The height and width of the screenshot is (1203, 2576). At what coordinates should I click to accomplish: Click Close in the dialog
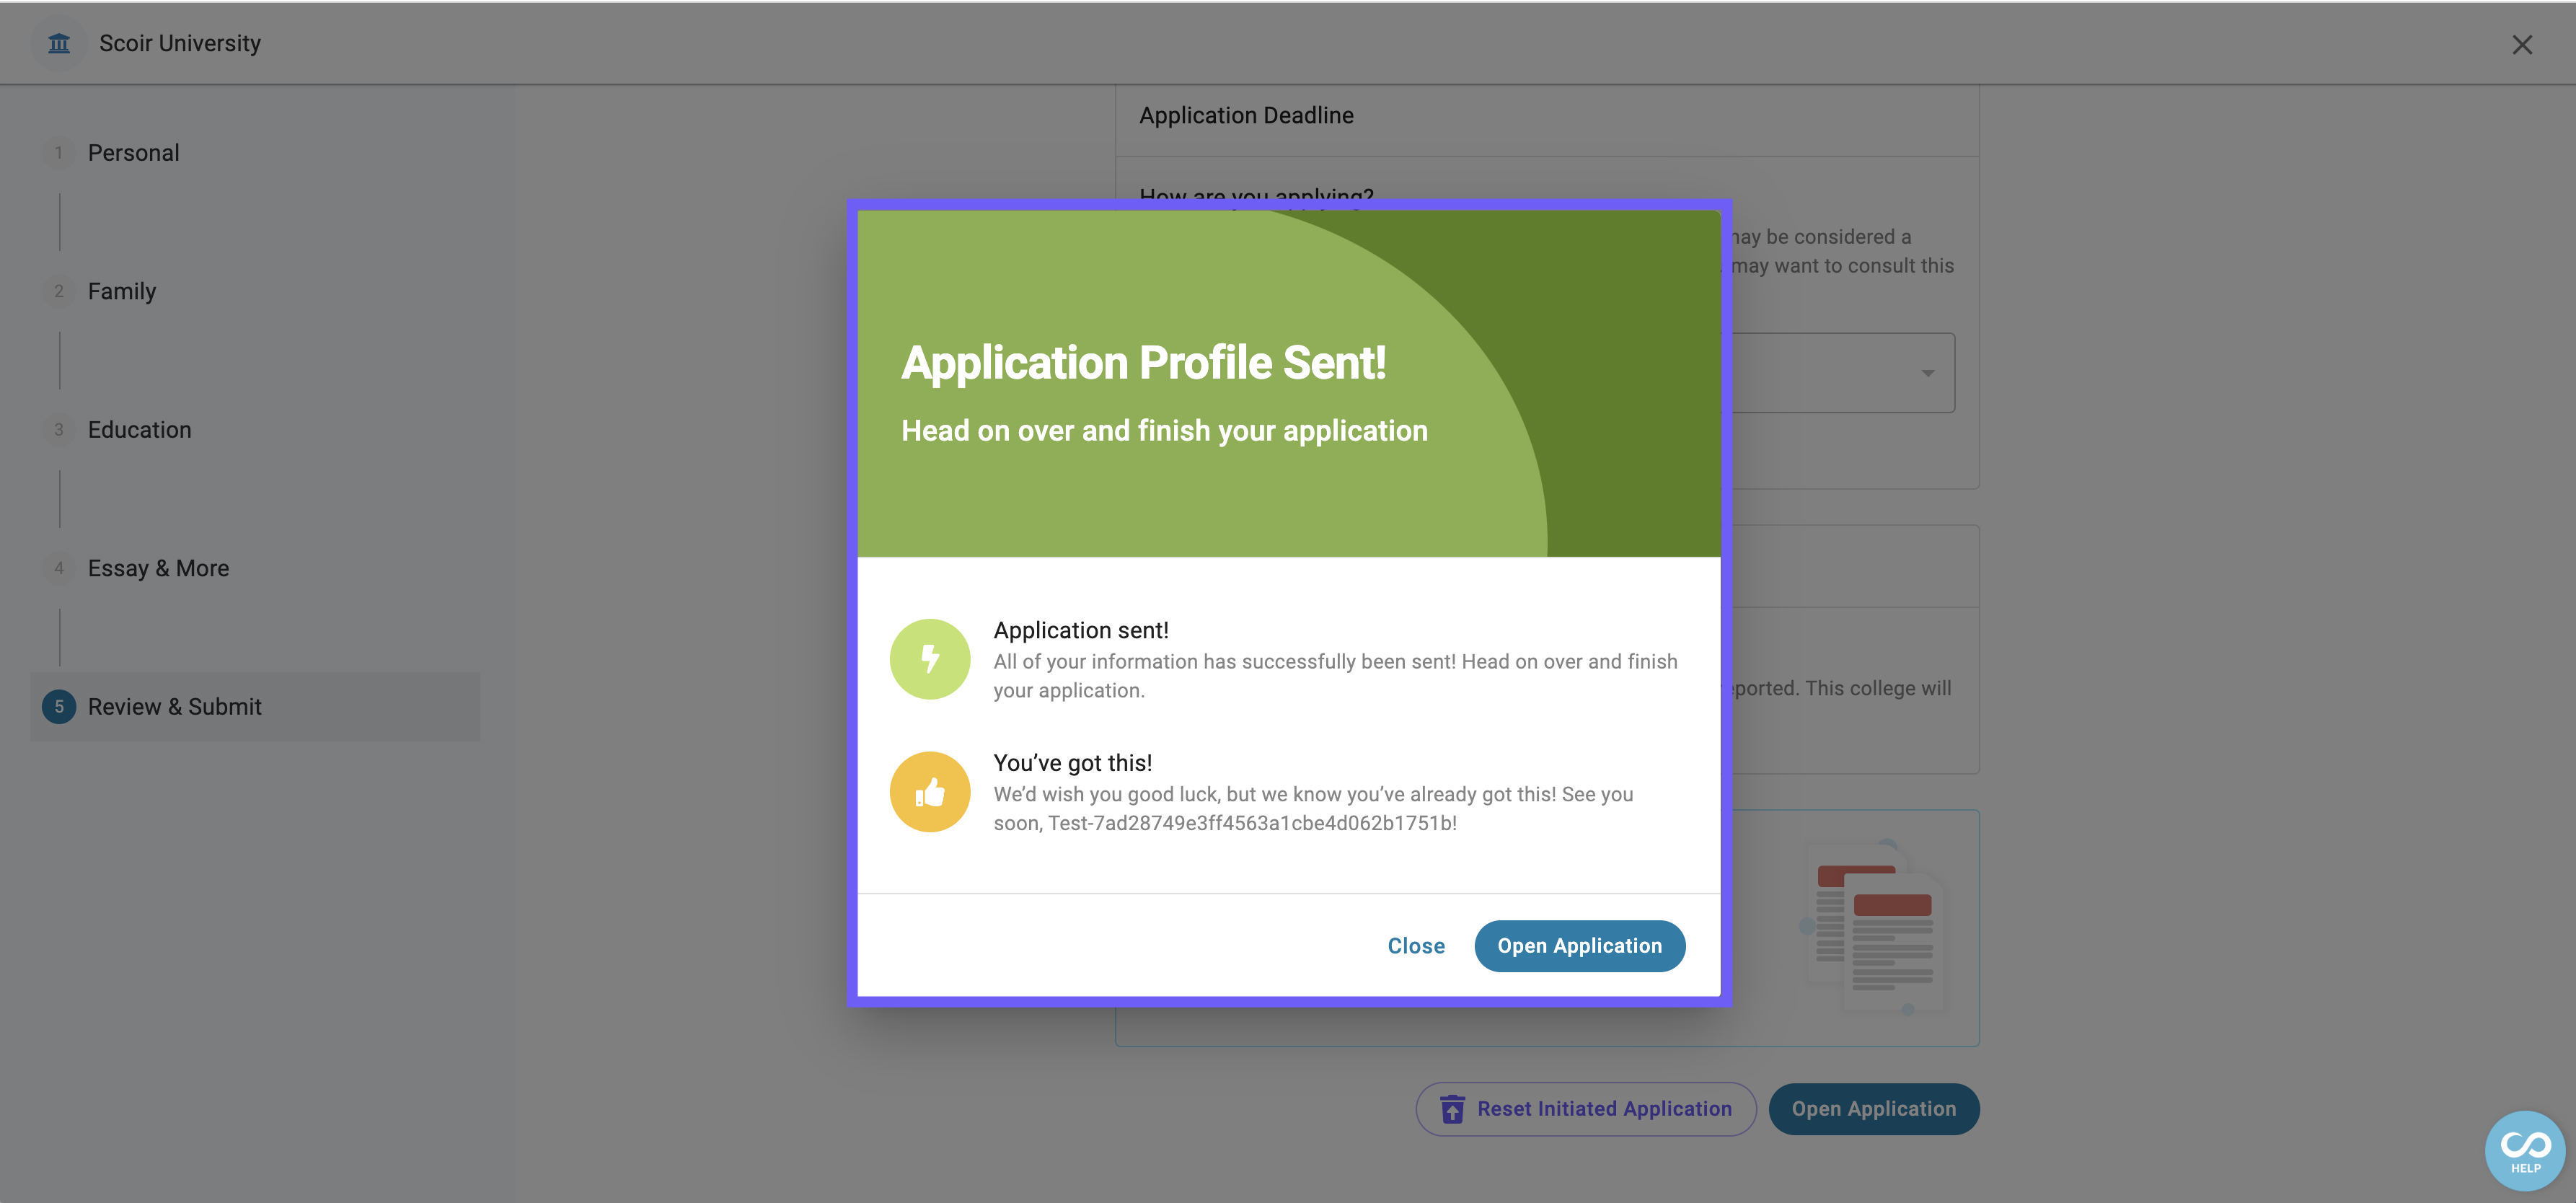click(1416, 946)
